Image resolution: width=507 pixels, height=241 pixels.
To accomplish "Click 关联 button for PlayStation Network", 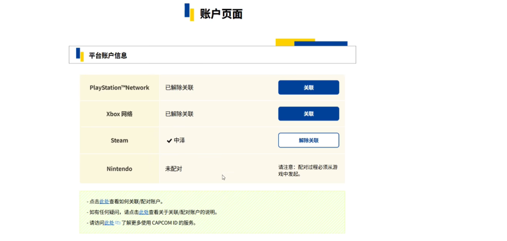I will pyautogui.click(x=308, y=88).
